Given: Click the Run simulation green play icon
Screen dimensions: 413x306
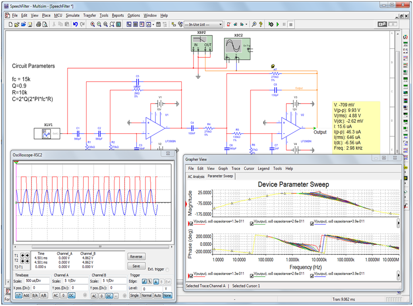Looking at the screenshot, I should 278,24.
